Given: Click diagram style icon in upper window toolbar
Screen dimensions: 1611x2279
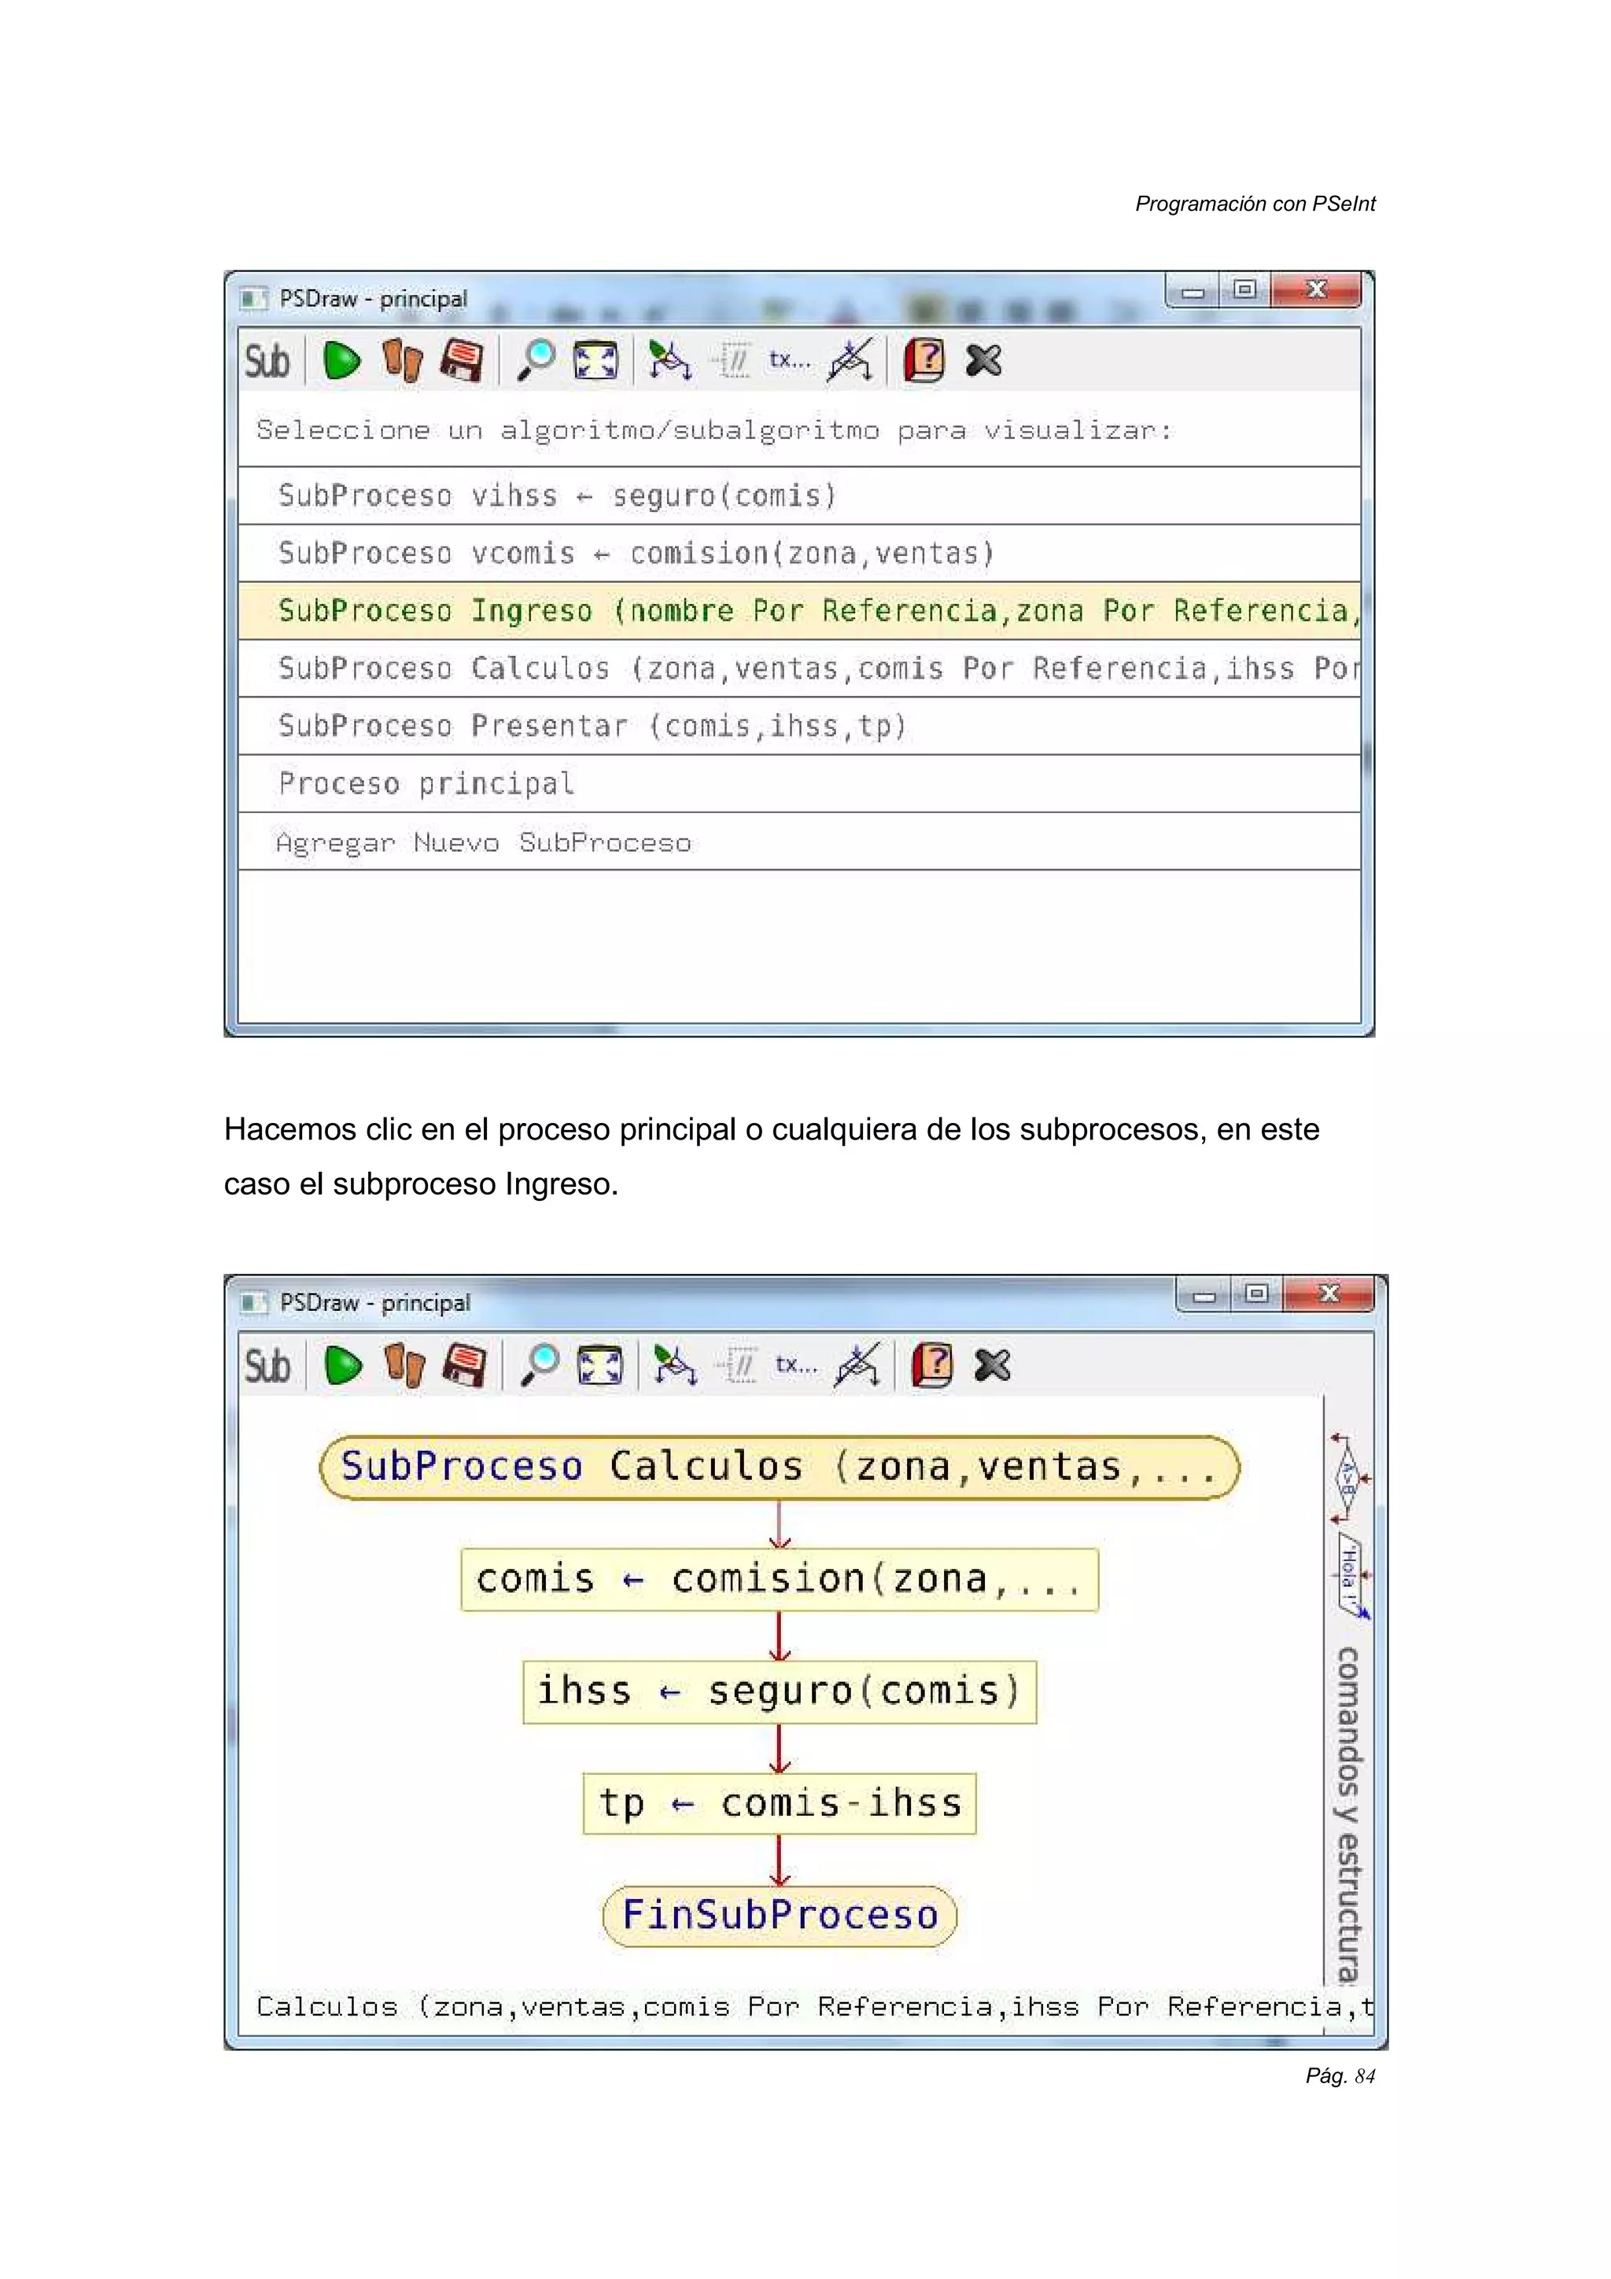Looking at the screenshot, I should [669, 360].
